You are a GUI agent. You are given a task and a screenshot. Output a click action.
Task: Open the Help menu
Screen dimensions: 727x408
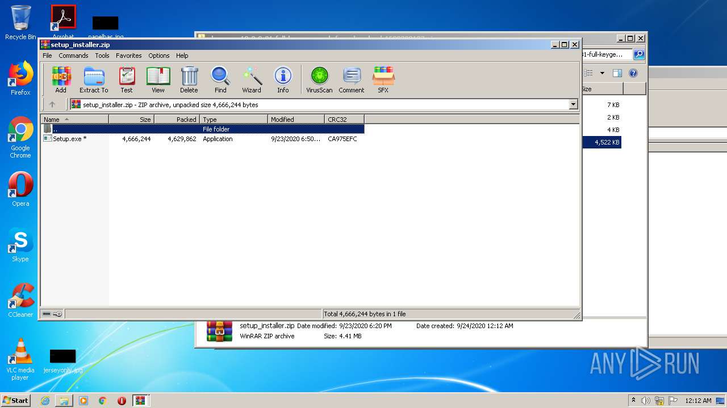coord(182,56)
